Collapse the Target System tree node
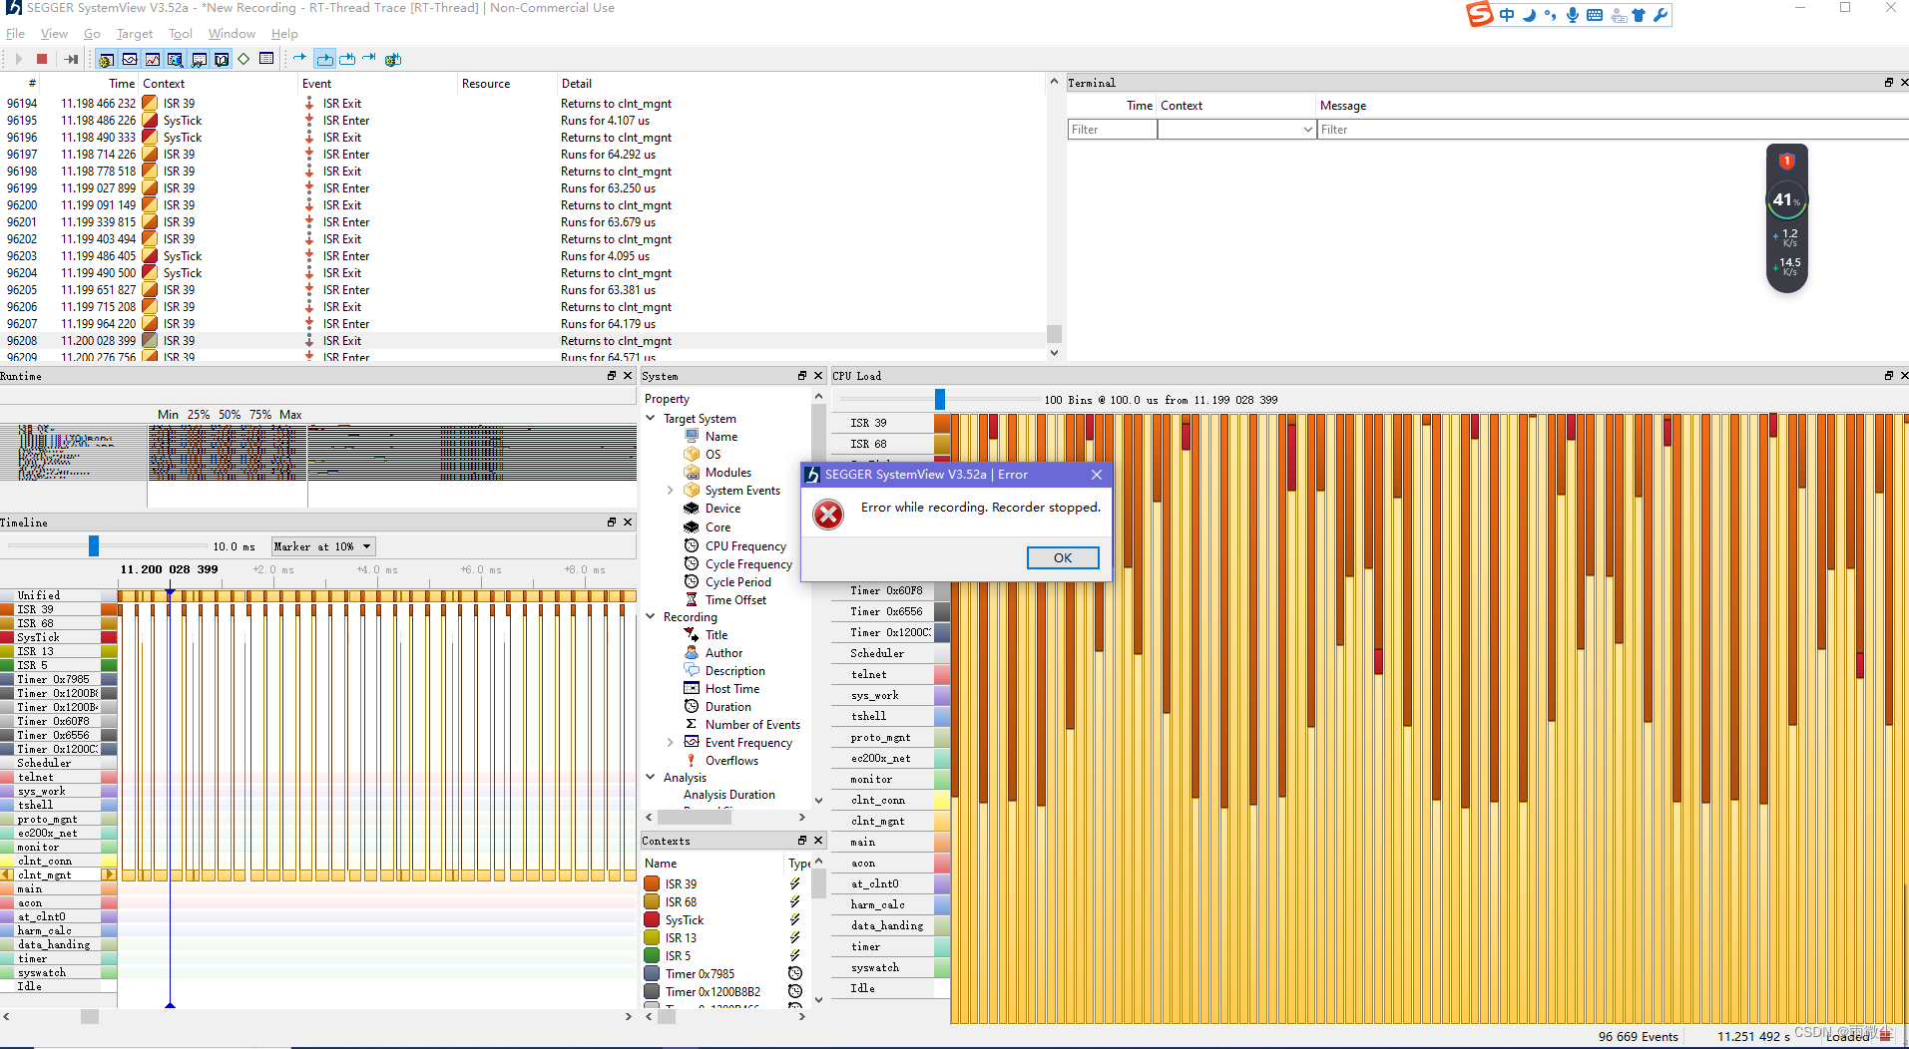 pyautogui.click(x=651, y=419)
